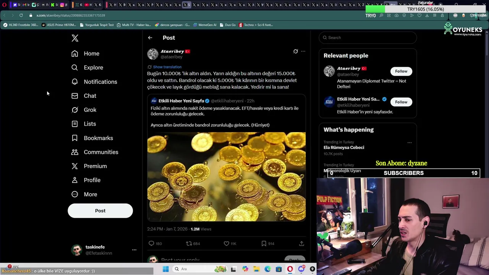The width and height of the screenshot is (489, 275).
Task: Like the post with 11K likes
Action: tap(227, 243)
